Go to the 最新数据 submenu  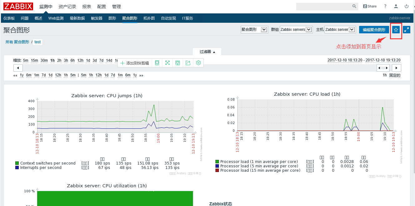pos(77,18)
